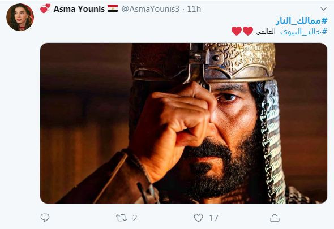Expand the tweet options chevron menu

(x=323, y=9)
